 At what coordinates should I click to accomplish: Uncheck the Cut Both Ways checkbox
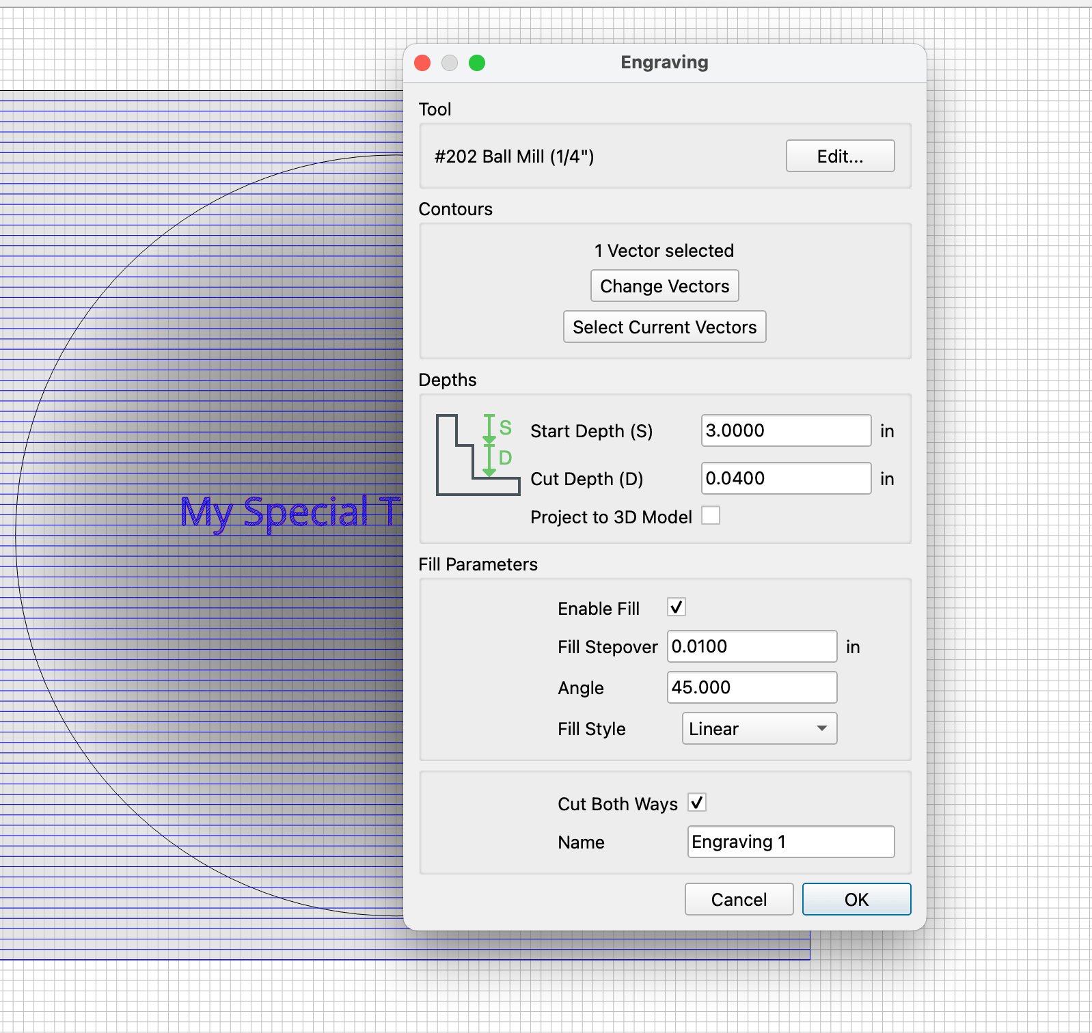(697, 803)
